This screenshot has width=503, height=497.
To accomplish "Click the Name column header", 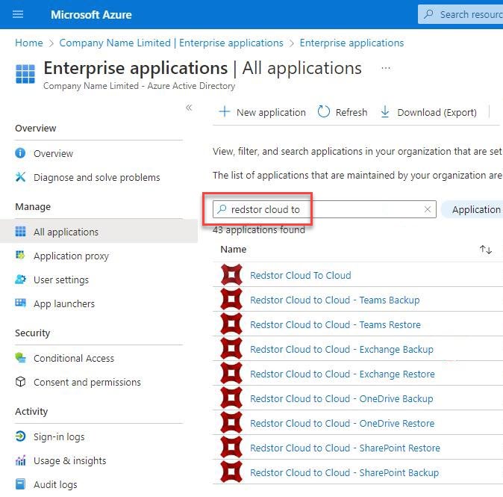I will coord(233,250).
